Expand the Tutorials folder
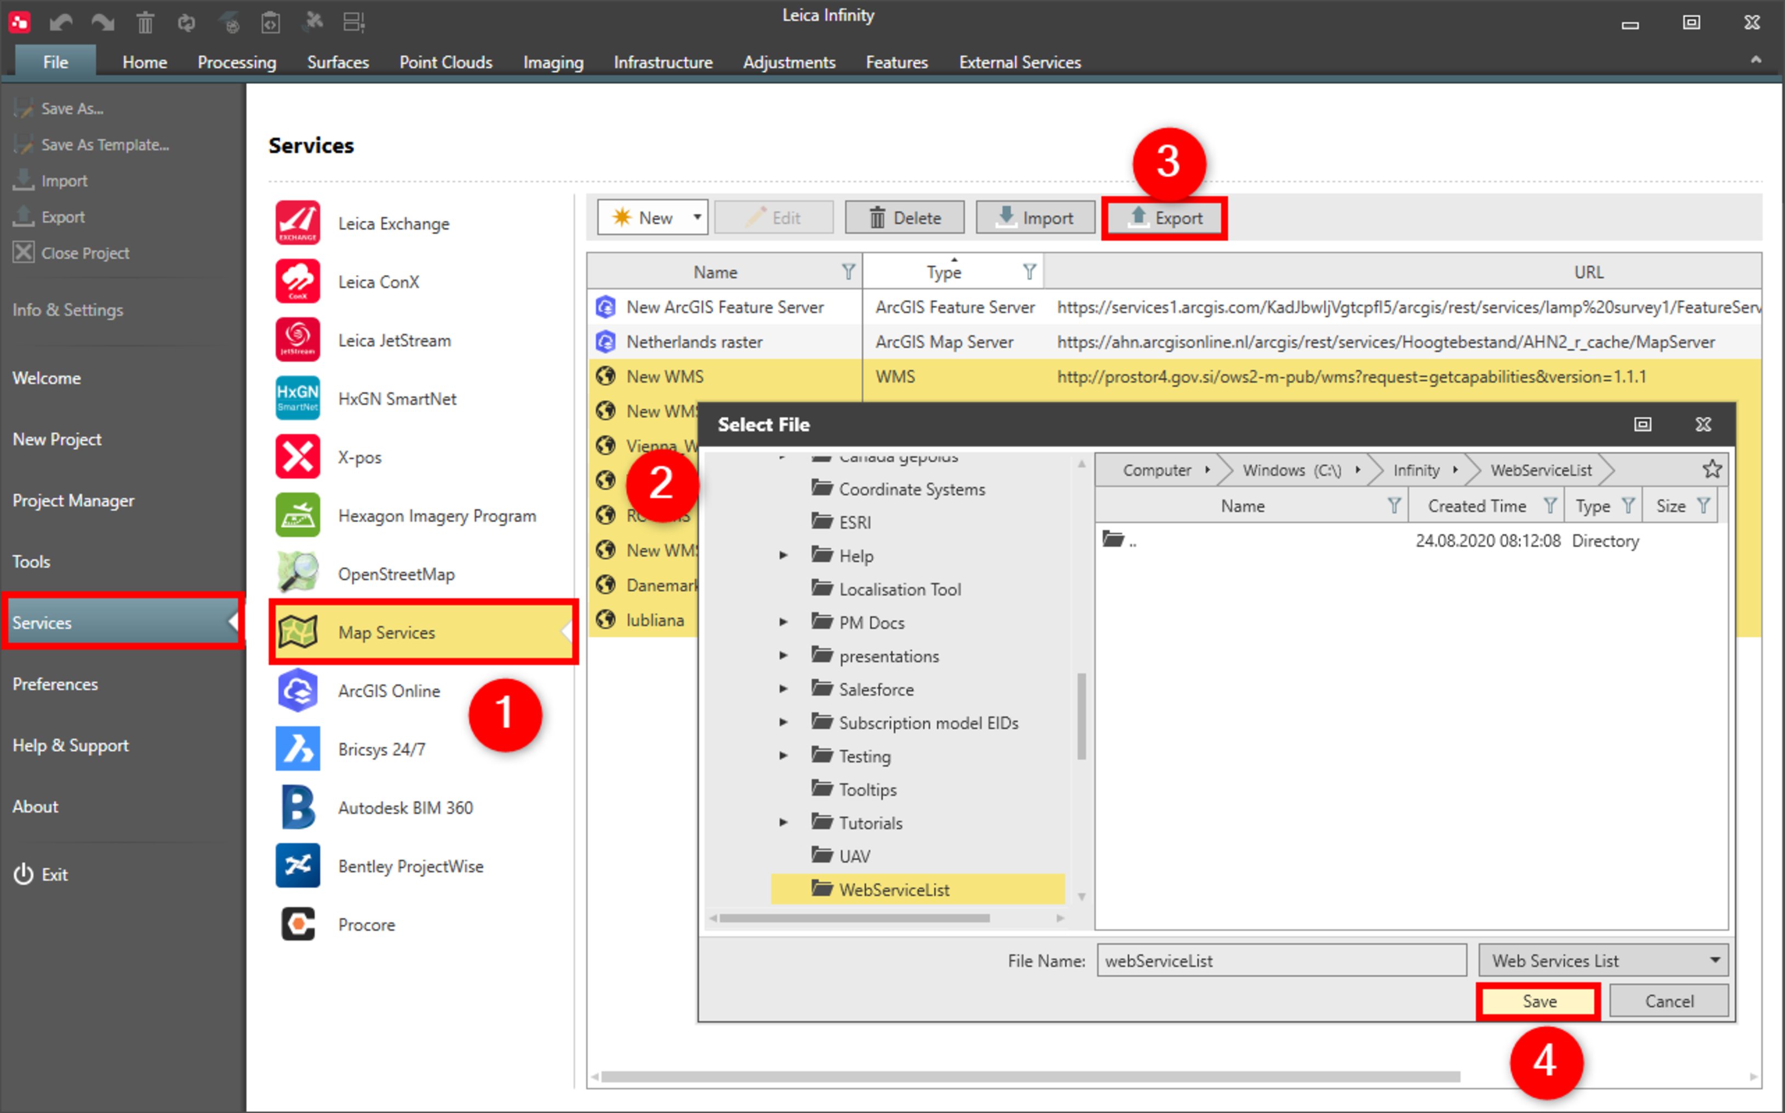 [x=783, y=822]
